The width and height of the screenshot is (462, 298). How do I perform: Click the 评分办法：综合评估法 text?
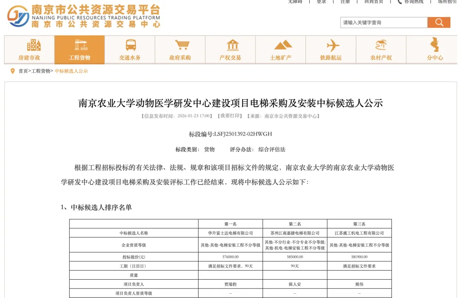click(x=258, y=149)
